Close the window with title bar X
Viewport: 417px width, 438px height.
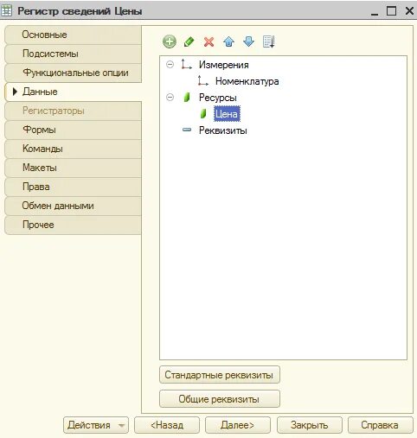[x=409, y=11]
